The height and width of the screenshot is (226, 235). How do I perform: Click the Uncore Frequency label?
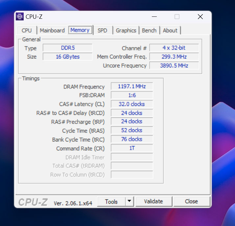(125, 66)
